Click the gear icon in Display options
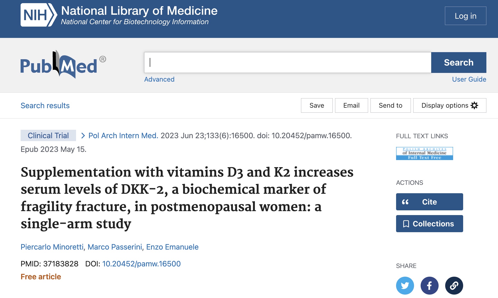This screenshot has width=498, height=298. pos(474,105)
